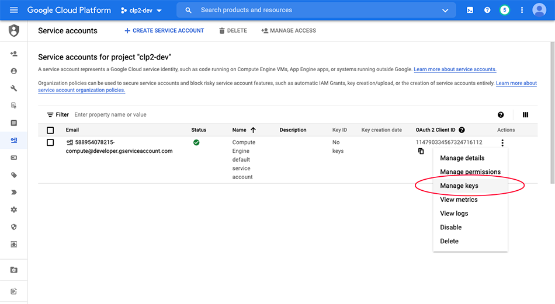Click the vertical page scrollbar
Screen dimensions: 555x304
click(x=552, y=117)
